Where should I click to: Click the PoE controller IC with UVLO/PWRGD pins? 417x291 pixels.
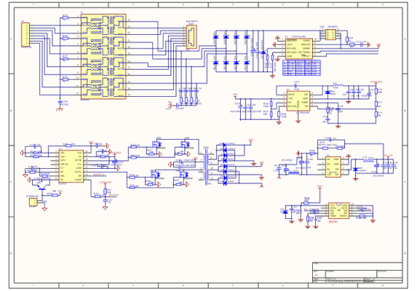point(299,48)
